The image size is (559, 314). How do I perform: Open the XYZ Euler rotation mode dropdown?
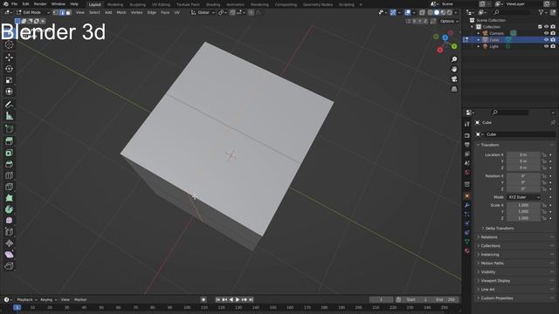523,197
